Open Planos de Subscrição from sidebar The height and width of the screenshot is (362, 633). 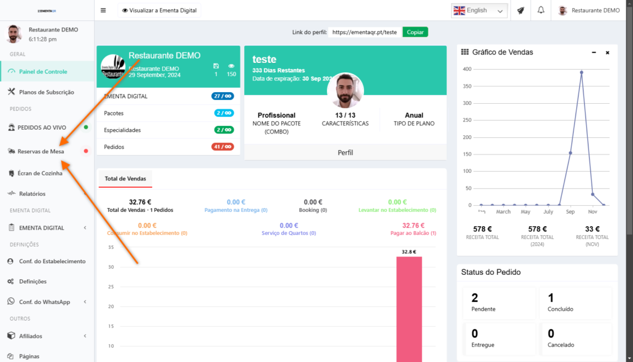[x=46, y=92]
